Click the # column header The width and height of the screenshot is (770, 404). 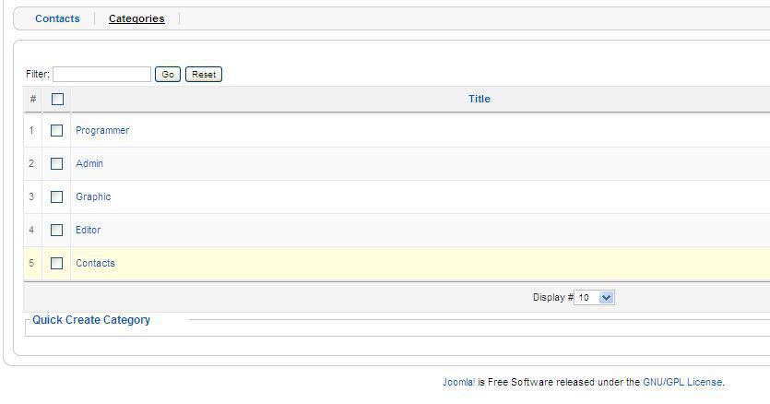pyautogui.click(x=33, y=99)
